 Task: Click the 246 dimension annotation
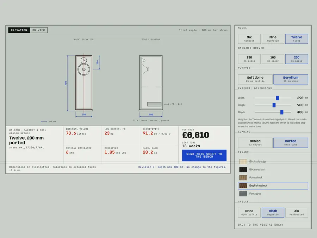tap(98, 62)
